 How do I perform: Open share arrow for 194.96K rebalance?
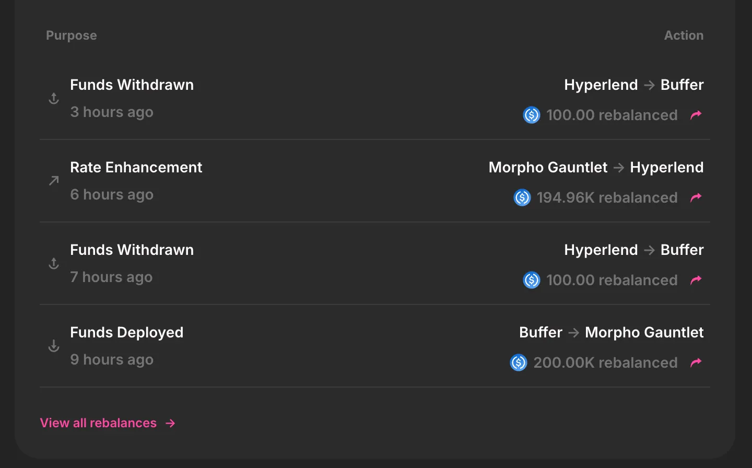(x=696, y=197)
